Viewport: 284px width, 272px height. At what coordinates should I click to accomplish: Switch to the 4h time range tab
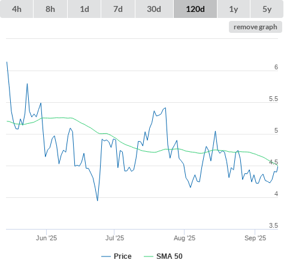point(17,9)
